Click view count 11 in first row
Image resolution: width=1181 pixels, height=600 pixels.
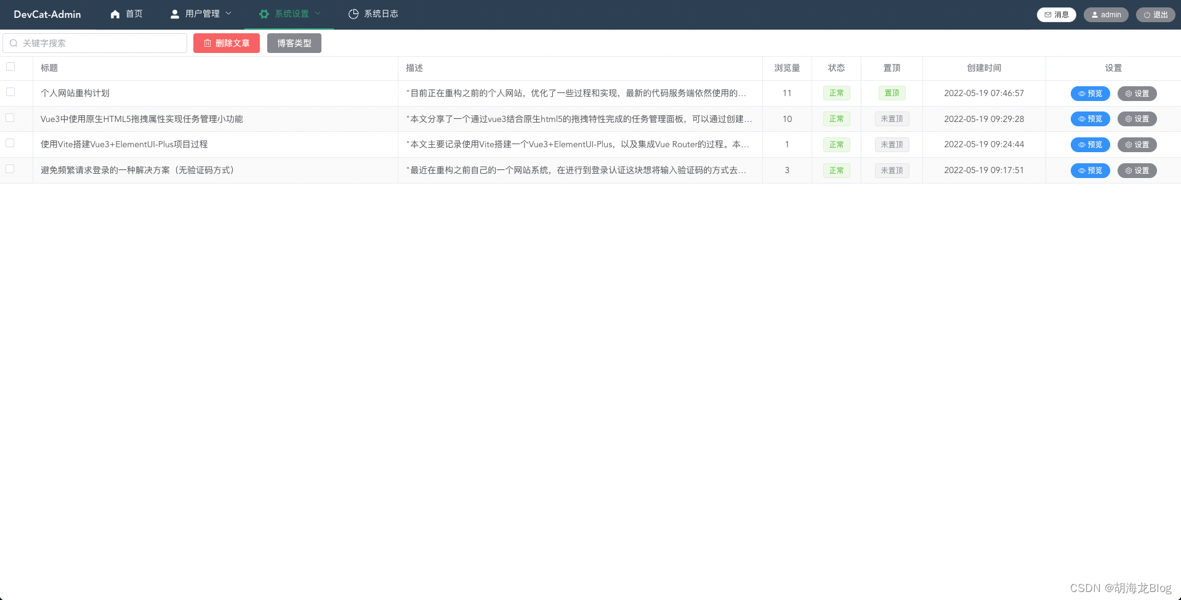787,93
